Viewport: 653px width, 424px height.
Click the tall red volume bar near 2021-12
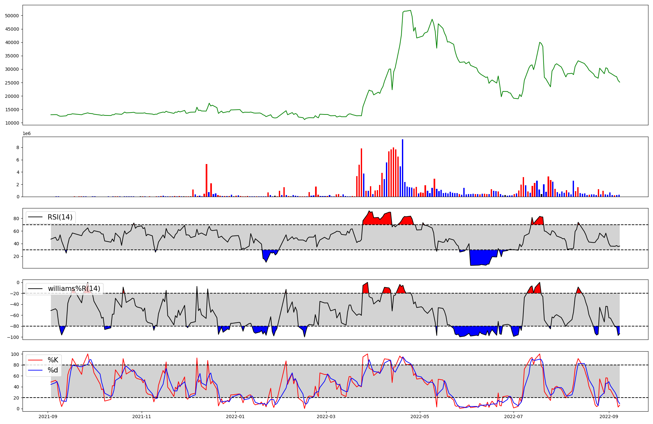point(206,180)
